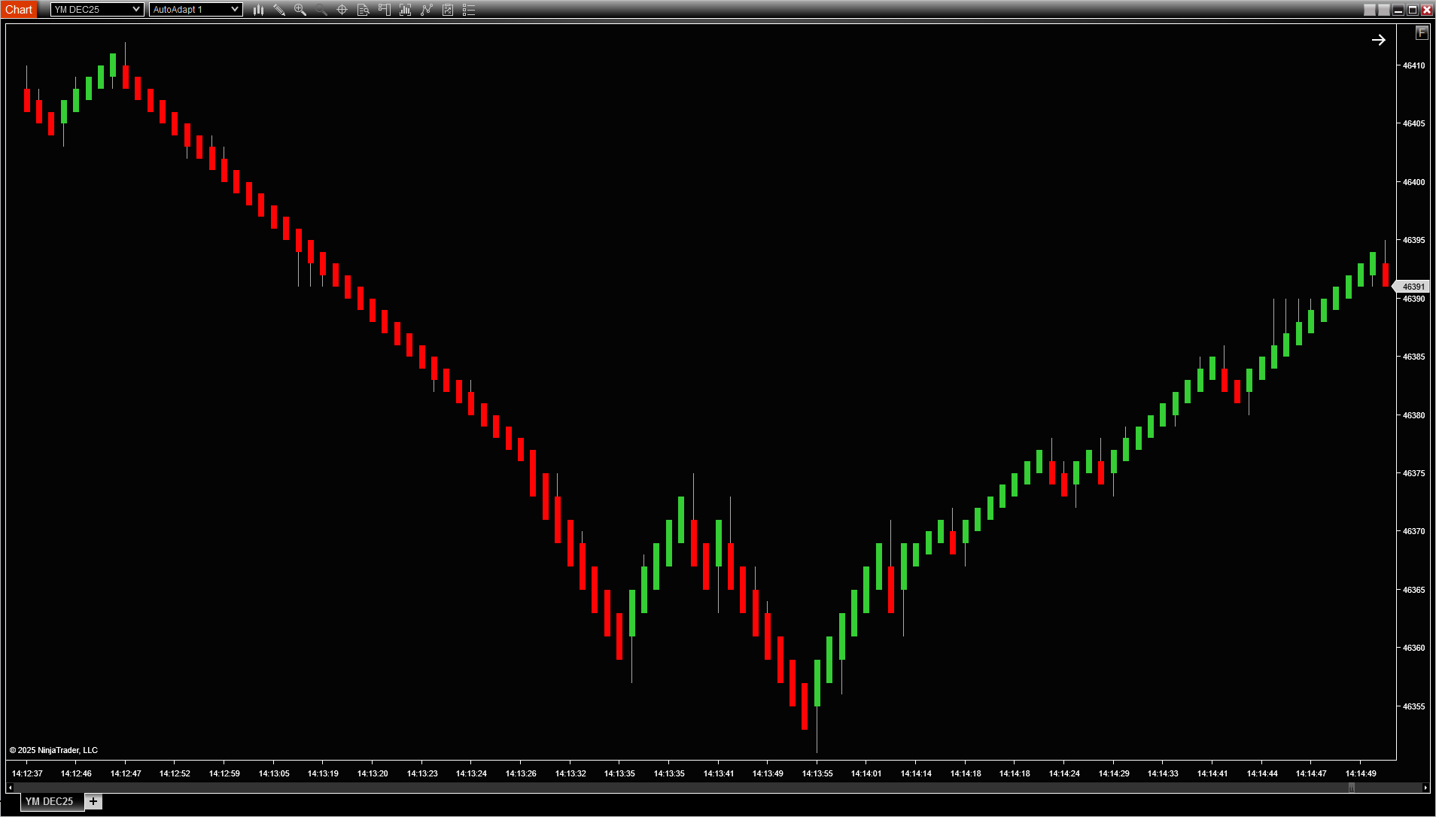Image resolution: width=1436 pixels, height=817 pixels.
Task: Click the zoom in magnifier icon
Action: [300, 10]
